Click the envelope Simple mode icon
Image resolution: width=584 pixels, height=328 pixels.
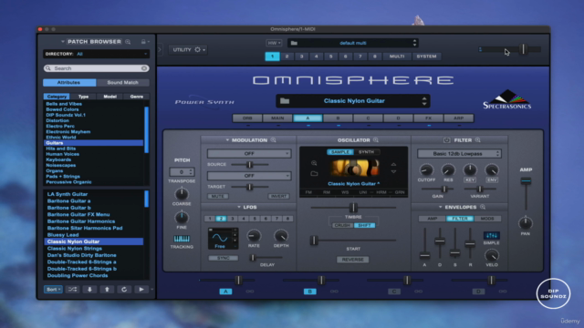pyautogui.click(x=491, y=235)
